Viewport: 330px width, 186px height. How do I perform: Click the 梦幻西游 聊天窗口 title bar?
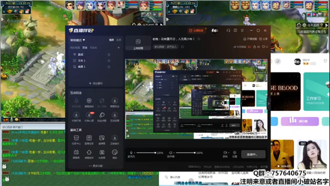click(33, 127)
